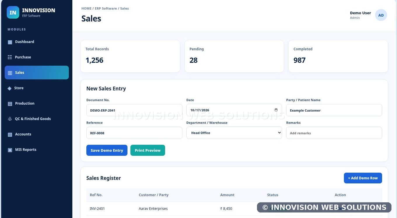Click the Remarks input field
Image resolution: width=397 pixels, height=218 pixels.
pyautogui.click(x=334, y=133)
